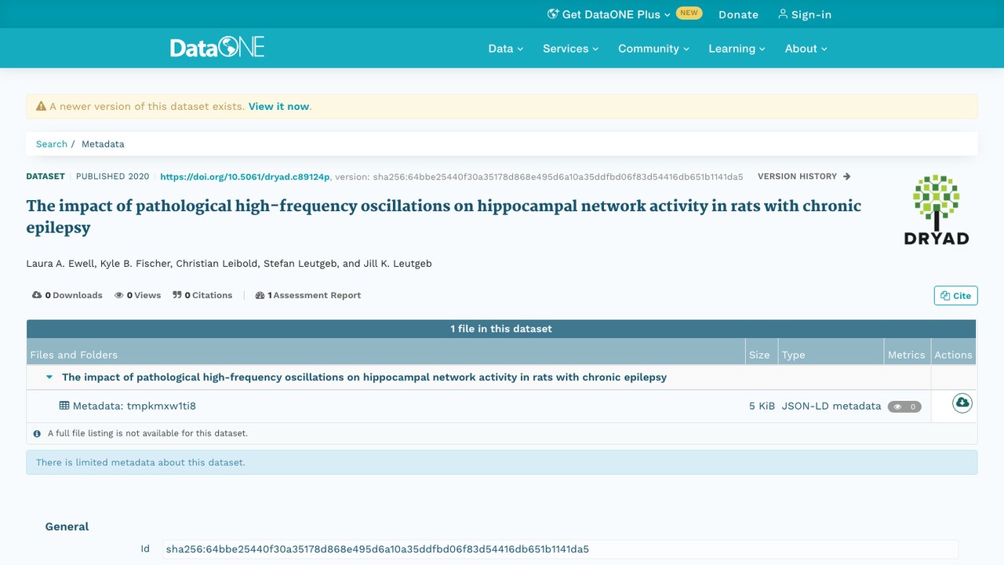This screenshot has width=1004, height=565.
Task: Open the Learning dropdown
Action: pos(737,49)
